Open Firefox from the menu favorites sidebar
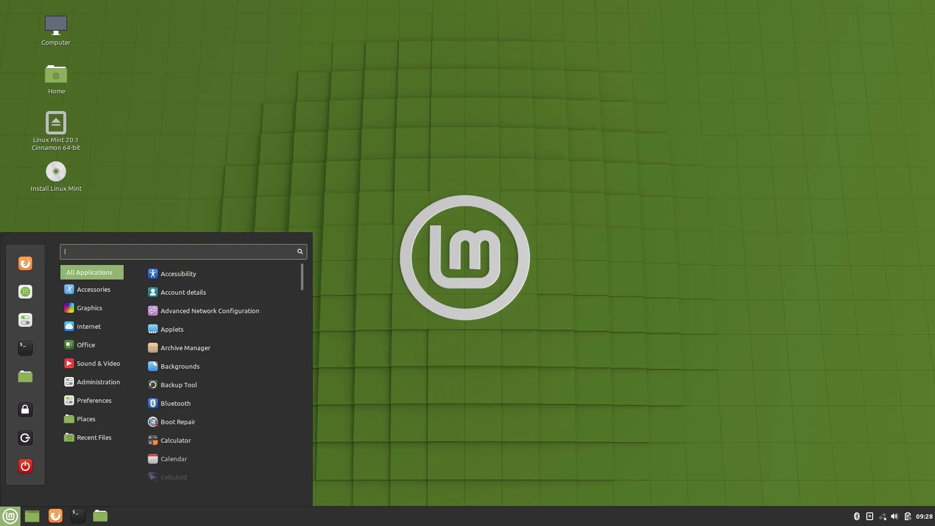Viewport: 935px width, 526px height. (x=25, y=263)
